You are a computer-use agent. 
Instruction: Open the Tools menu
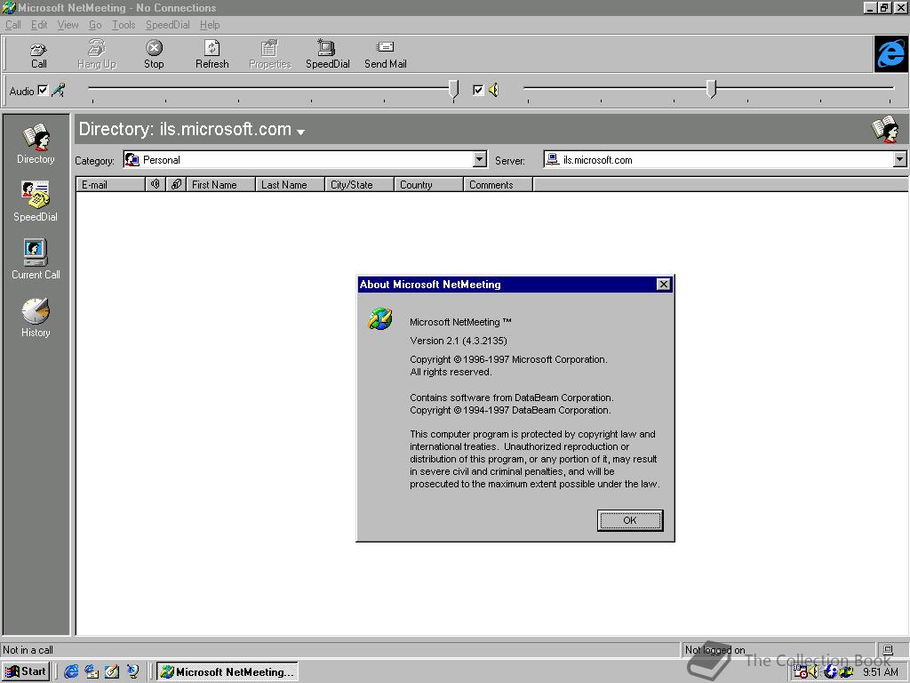click(123, 25)
